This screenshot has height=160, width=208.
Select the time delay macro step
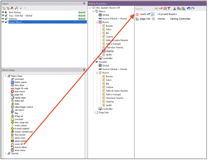19,85
